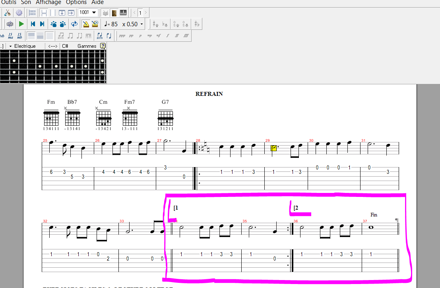Open the Outils menu
The width and height of the screenshot is (440, 288).
pos(9,2)
